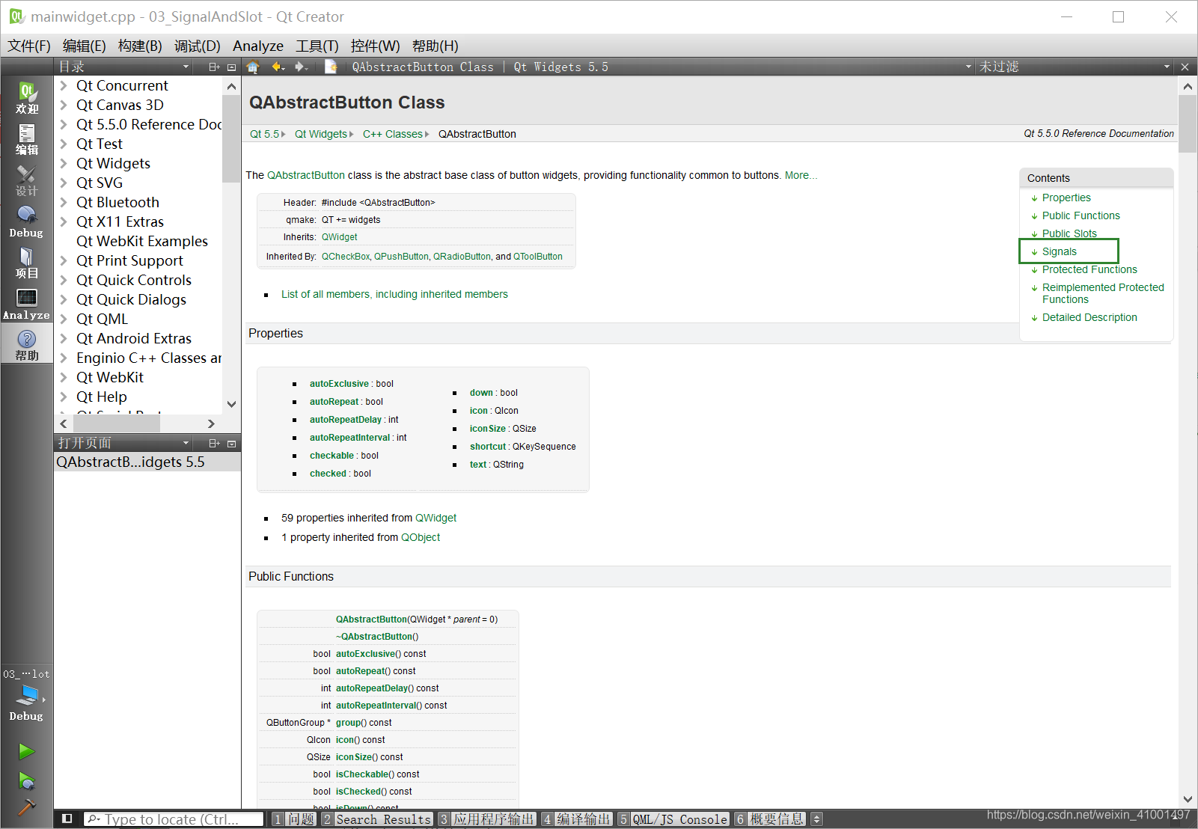
Task: Click the Build hammer icon
Action: click(27, 808)
